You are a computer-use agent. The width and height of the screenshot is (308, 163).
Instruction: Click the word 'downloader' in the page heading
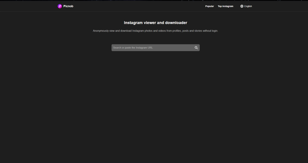pyautogui.click(x=176, y=23)
